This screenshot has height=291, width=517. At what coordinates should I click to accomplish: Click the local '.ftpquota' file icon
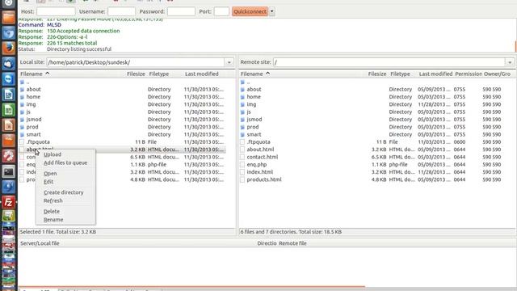(x=22, y=142)
